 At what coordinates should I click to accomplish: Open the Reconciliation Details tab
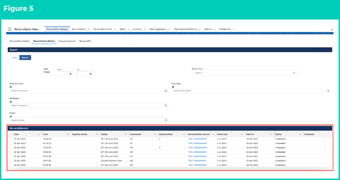pyautogui.click(x=20, y=41)
